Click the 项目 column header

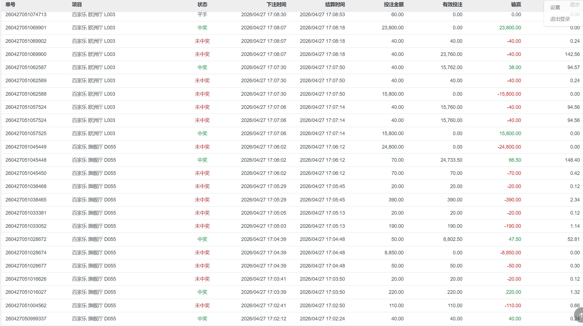pos(77,4)
